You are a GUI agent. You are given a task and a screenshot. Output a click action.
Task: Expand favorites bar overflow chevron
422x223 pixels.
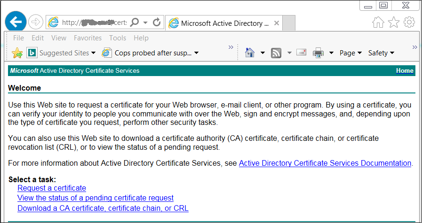click(231, 47)
